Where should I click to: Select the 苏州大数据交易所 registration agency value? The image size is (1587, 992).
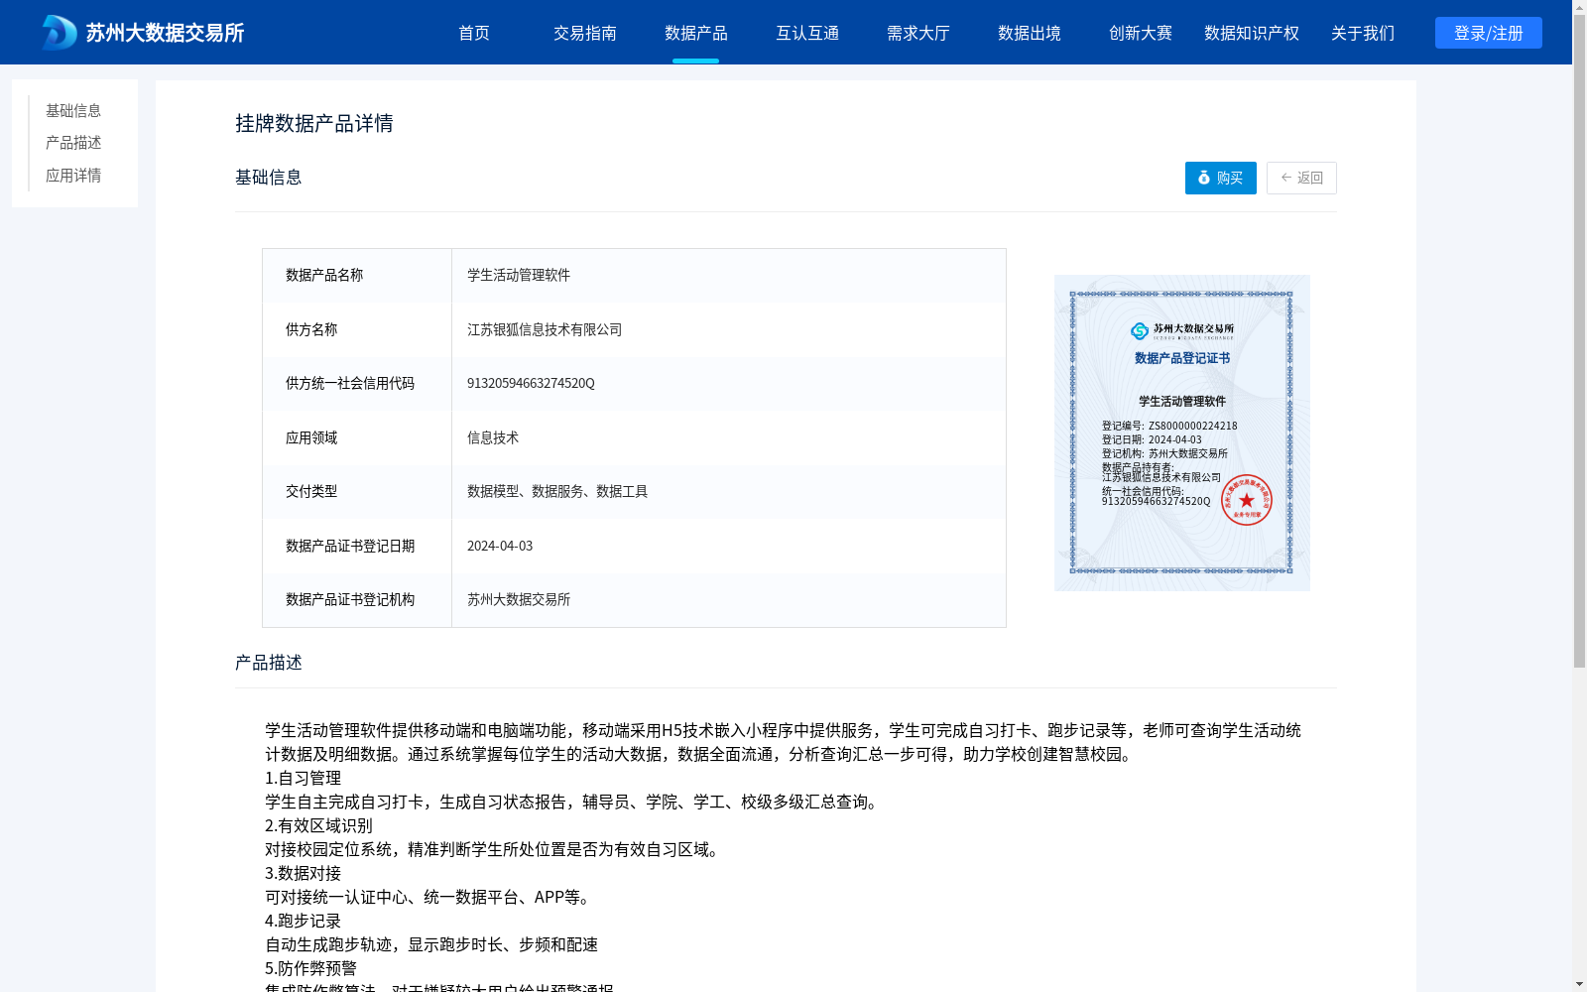point(519,599)
